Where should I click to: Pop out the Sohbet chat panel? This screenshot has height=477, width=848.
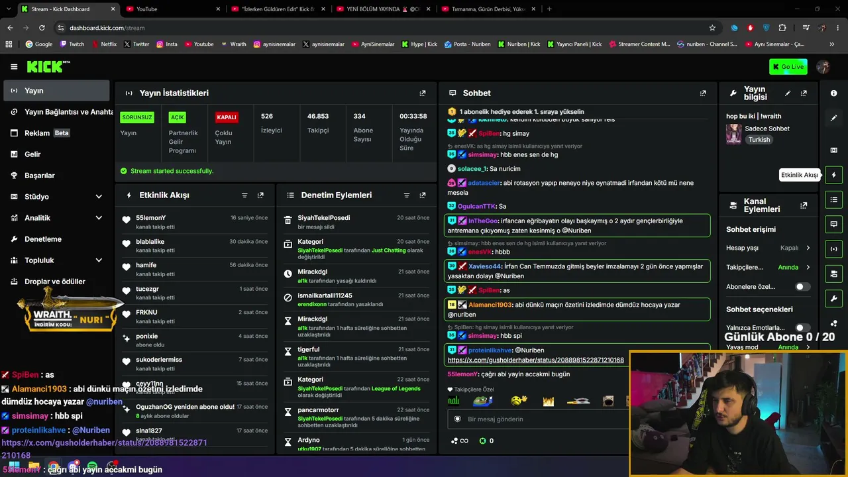(x=703, y=93)
